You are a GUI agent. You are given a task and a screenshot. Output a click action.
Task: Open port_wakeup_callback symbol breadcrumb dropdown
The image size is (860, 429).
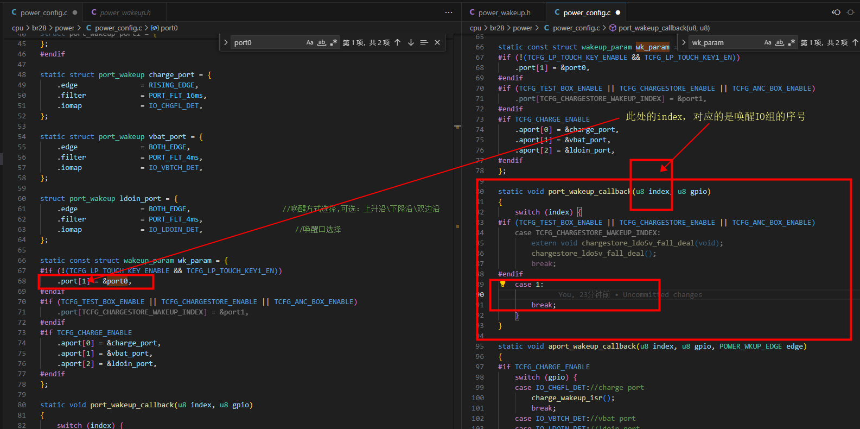[x=660, y=28]
